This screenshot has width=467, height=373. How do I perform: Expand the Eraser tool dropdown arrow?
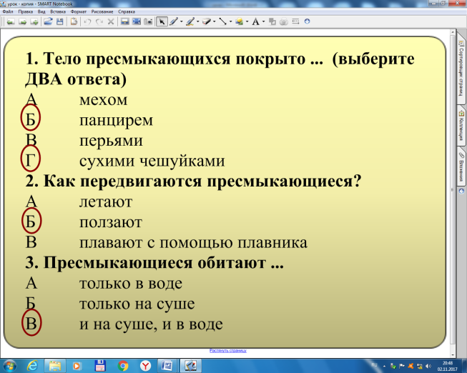click(215, 22)
